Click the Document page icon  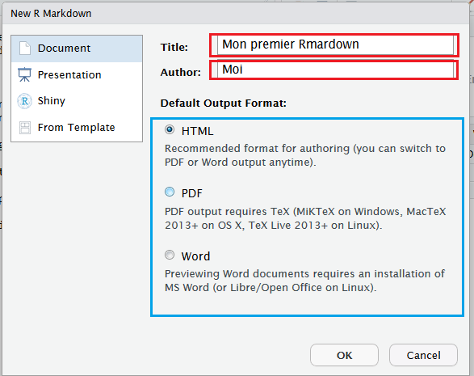click(x=25, y=49)
